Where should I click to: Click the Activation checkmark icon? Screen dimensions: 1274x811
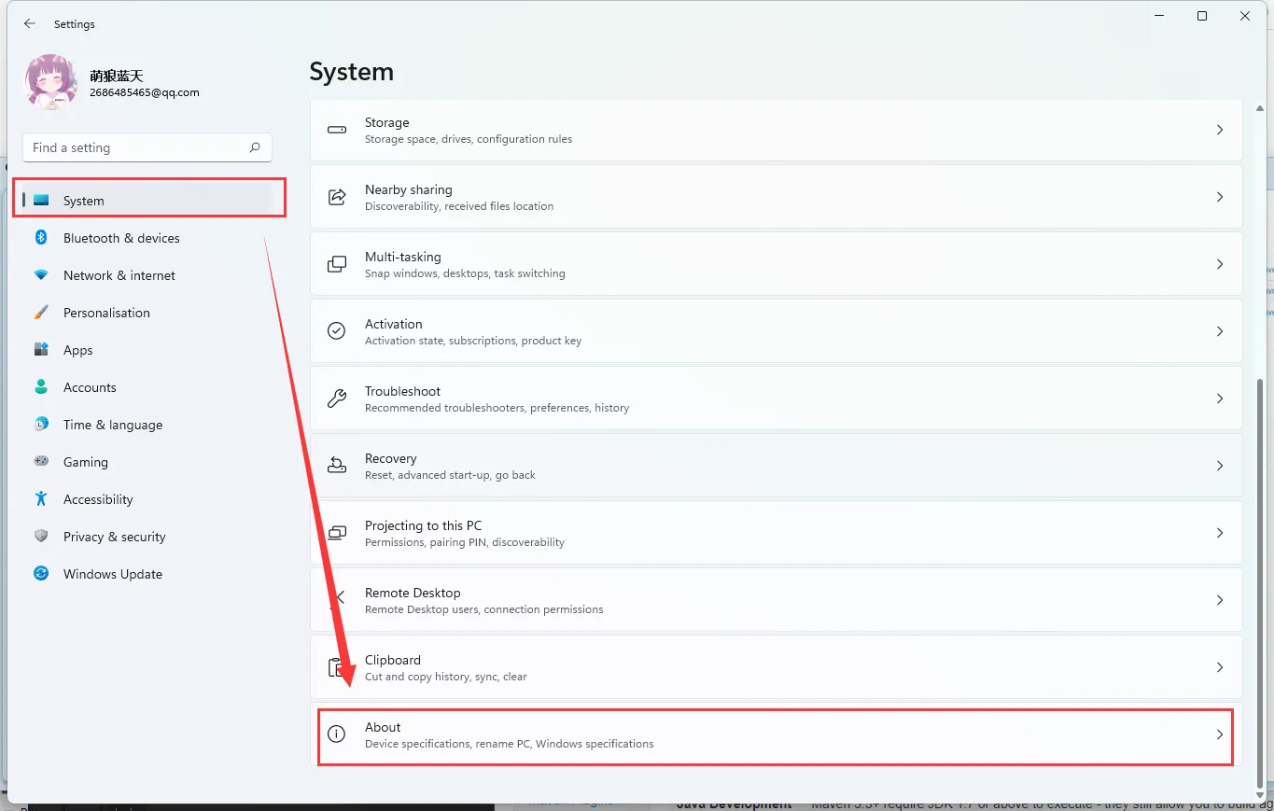point(337,331)
